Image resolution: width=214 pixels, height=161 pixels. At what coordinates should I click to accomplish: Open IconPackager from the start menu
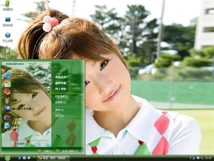(x=17, y=92)
